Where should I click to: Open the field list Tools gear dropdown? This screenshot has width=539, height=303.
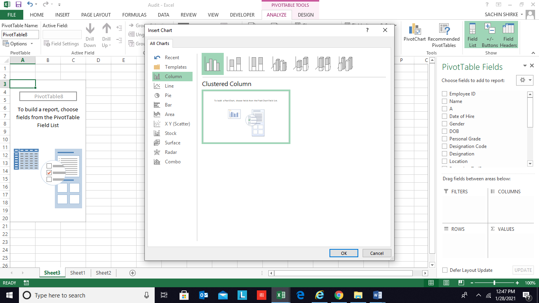coord(525,80)
